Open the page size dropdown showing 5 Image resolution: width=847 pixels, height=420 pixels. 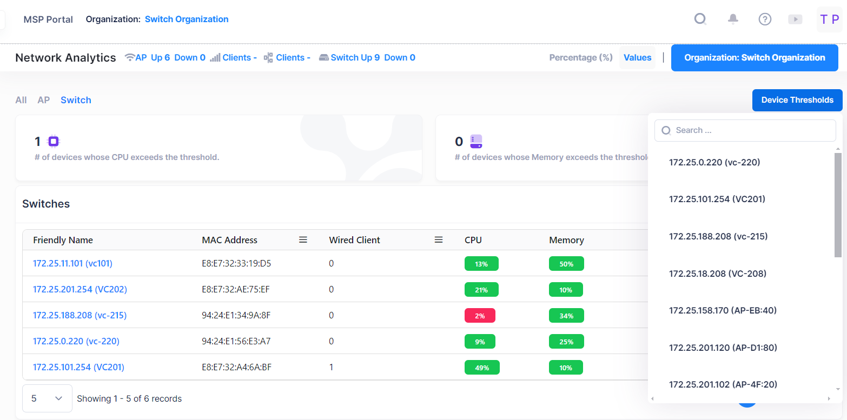[47, 398]
